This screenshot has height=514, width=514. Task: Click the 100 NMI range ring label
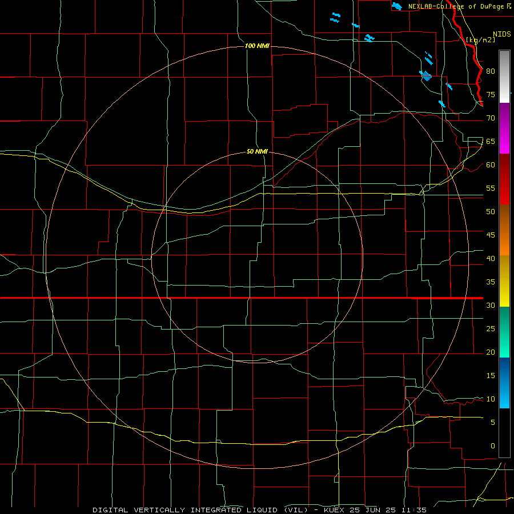257,46
